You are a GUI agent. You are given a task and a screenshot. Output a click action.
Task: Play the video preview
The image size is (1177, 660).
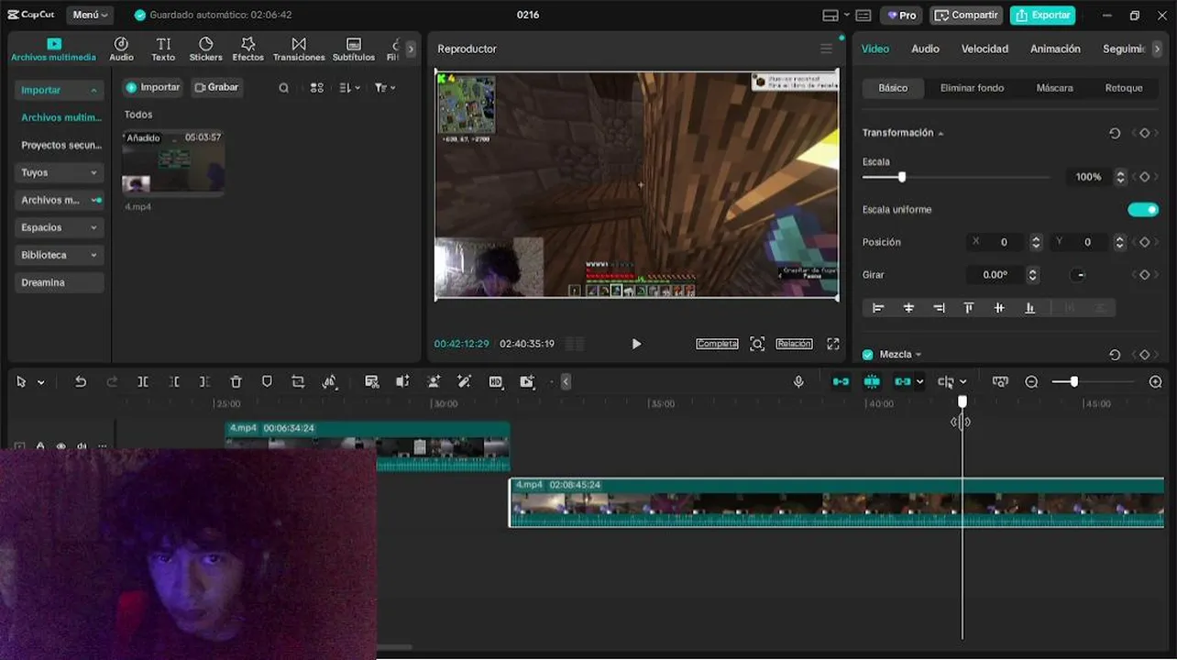[x=636, y=344]
